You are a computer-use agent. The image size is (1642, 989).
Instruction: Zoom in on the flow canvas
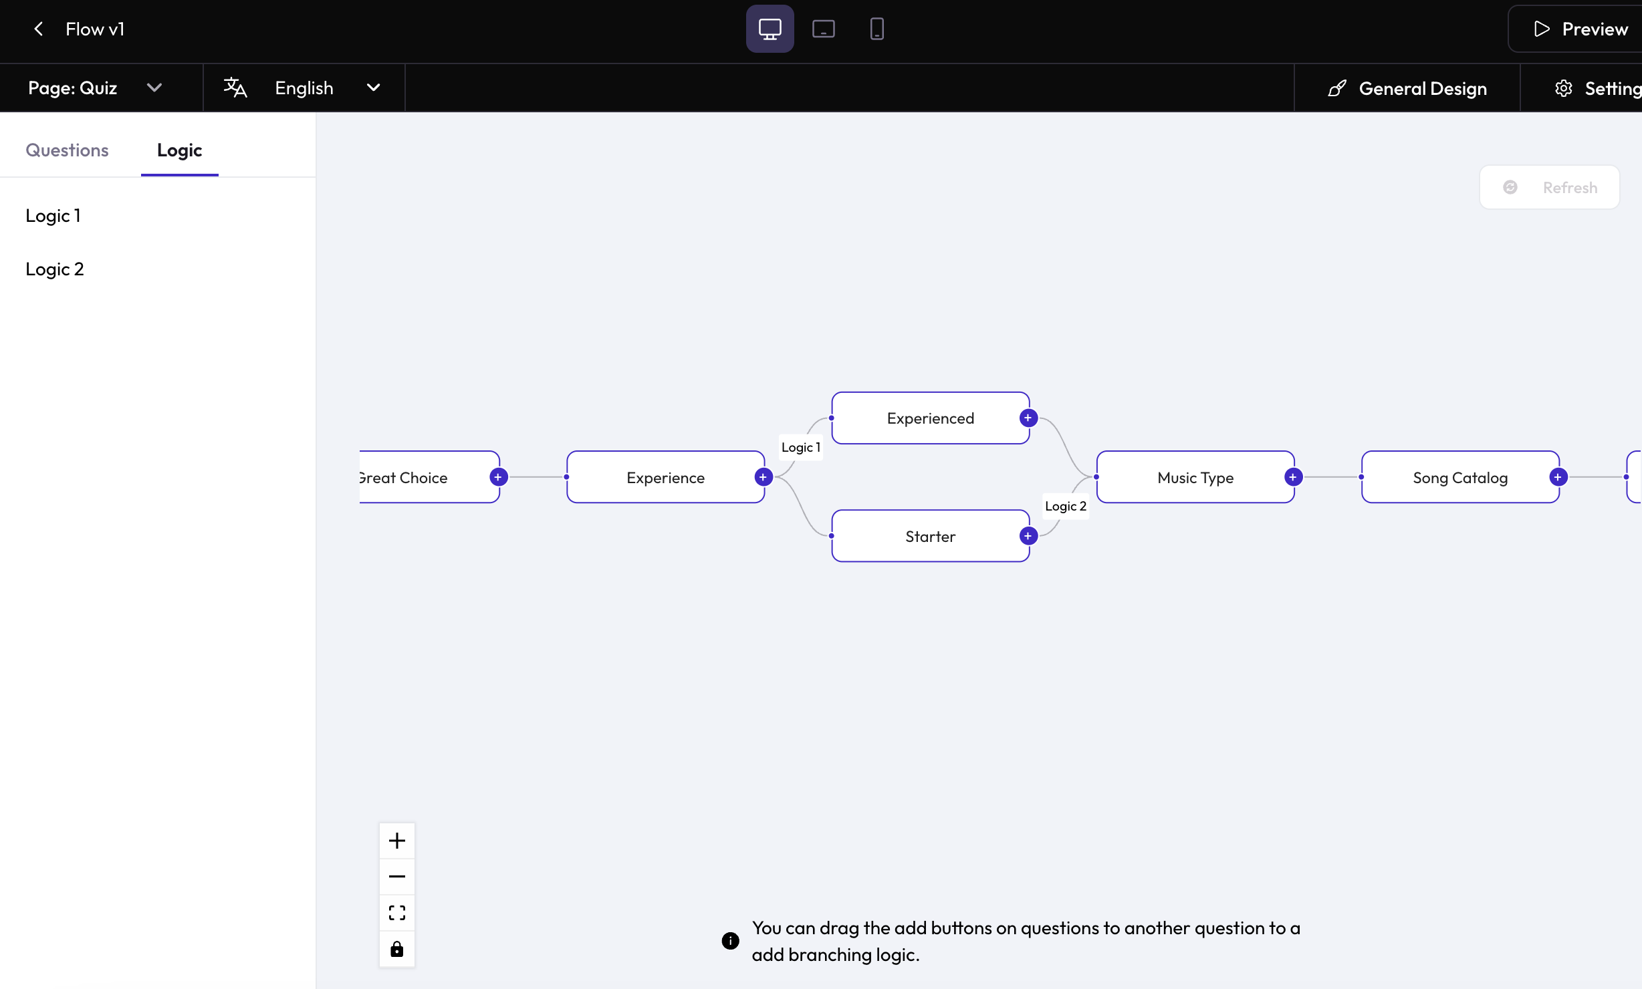point(397,840)
